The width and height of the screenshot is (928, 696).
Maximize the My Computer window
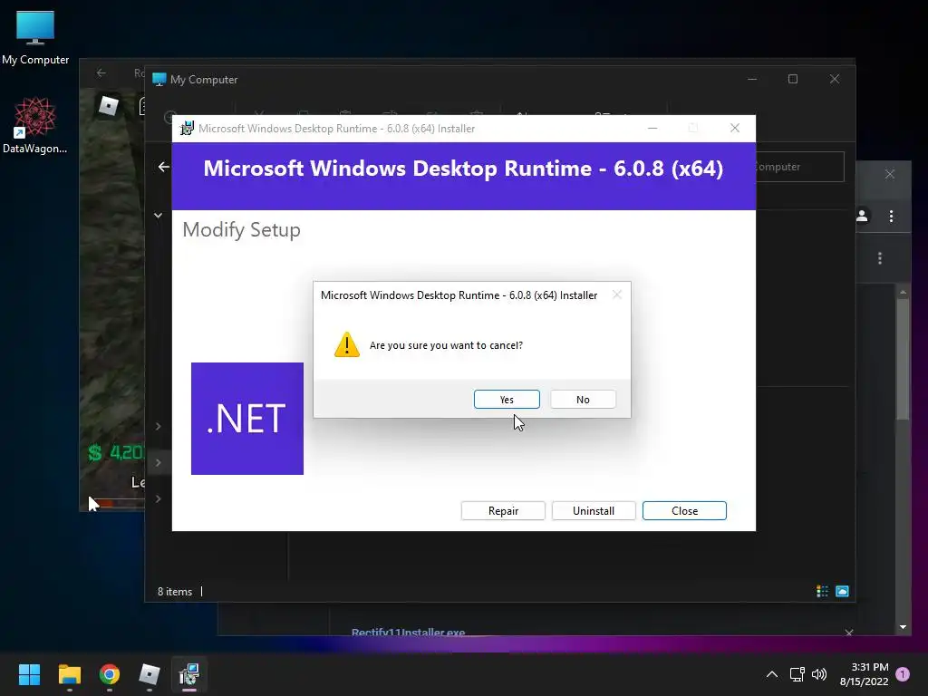pos(793,79)
